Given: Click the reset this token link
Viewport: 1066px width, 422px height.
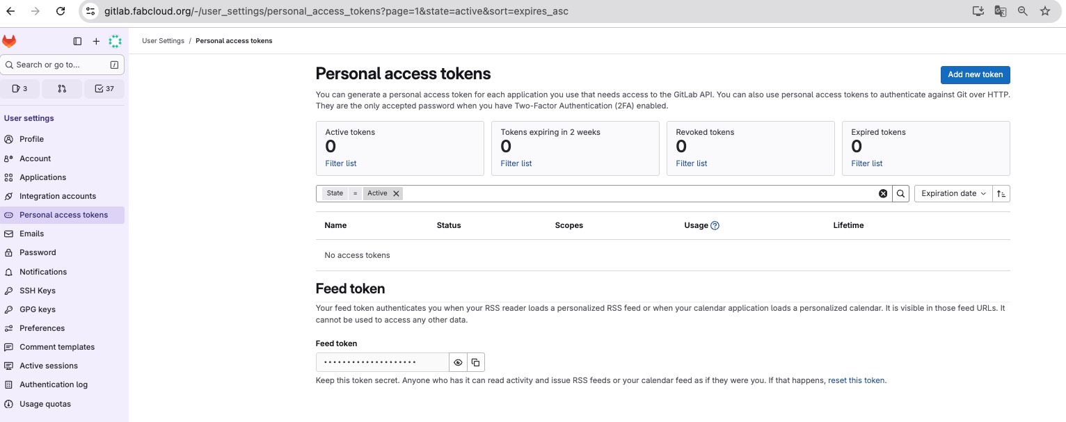Looking at the screenshot, I should pos(856,381).
